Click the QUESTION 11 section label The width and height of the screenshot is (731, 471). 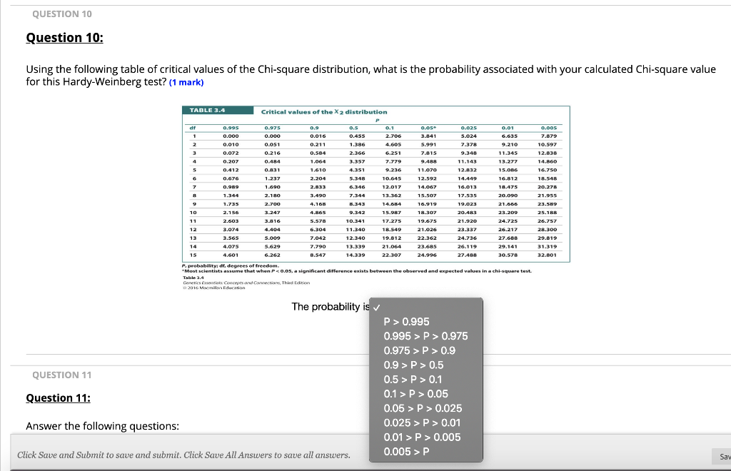63,375
